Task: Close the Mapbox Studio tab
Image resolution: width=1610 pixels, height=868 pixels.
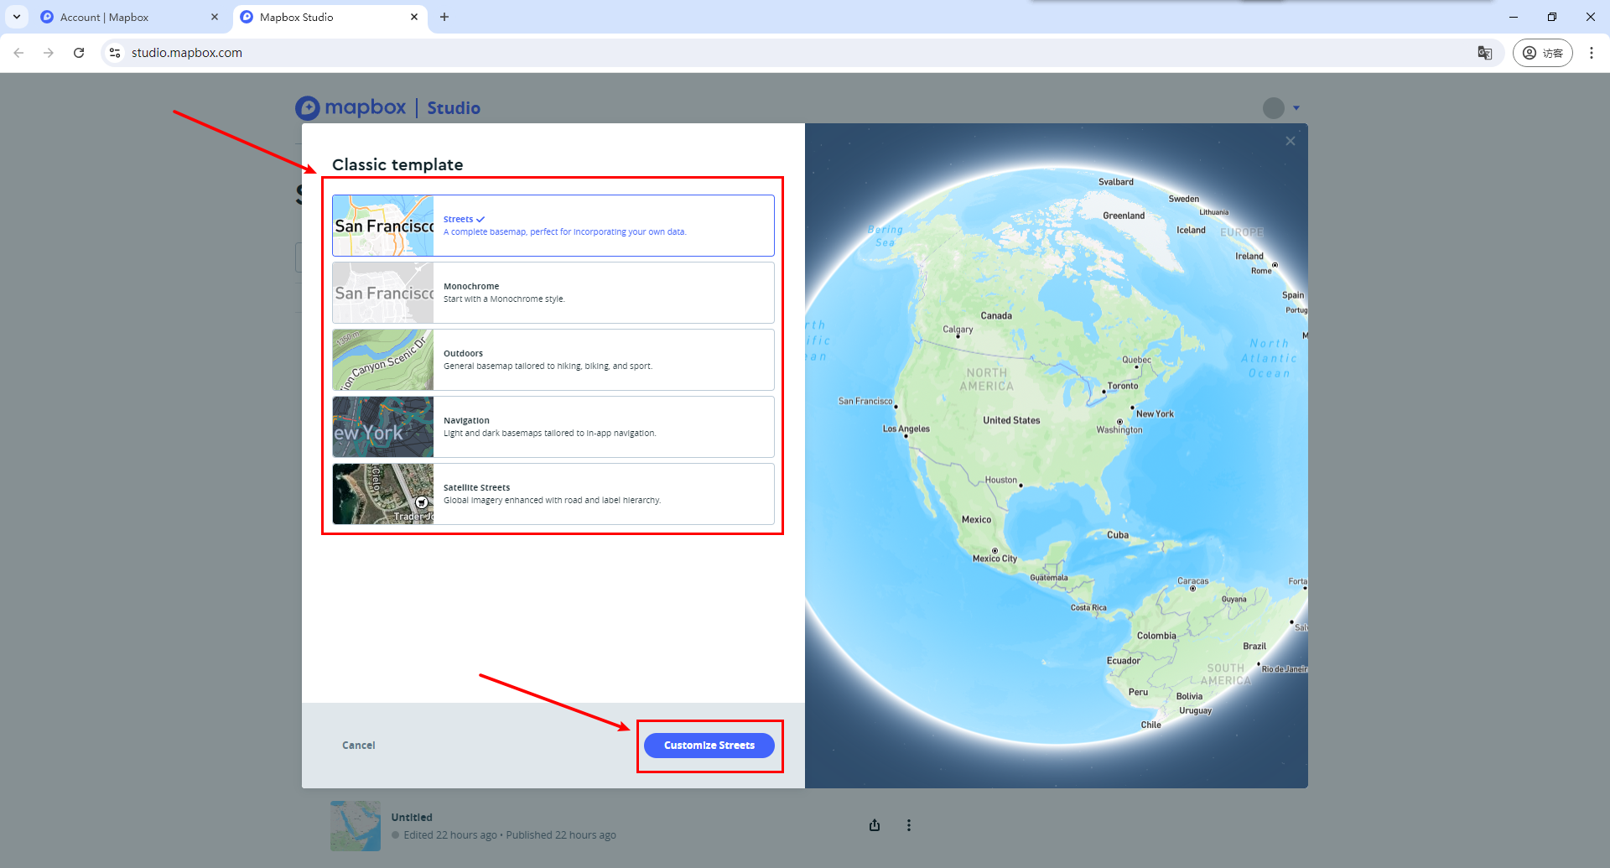Action: [414, 17]
